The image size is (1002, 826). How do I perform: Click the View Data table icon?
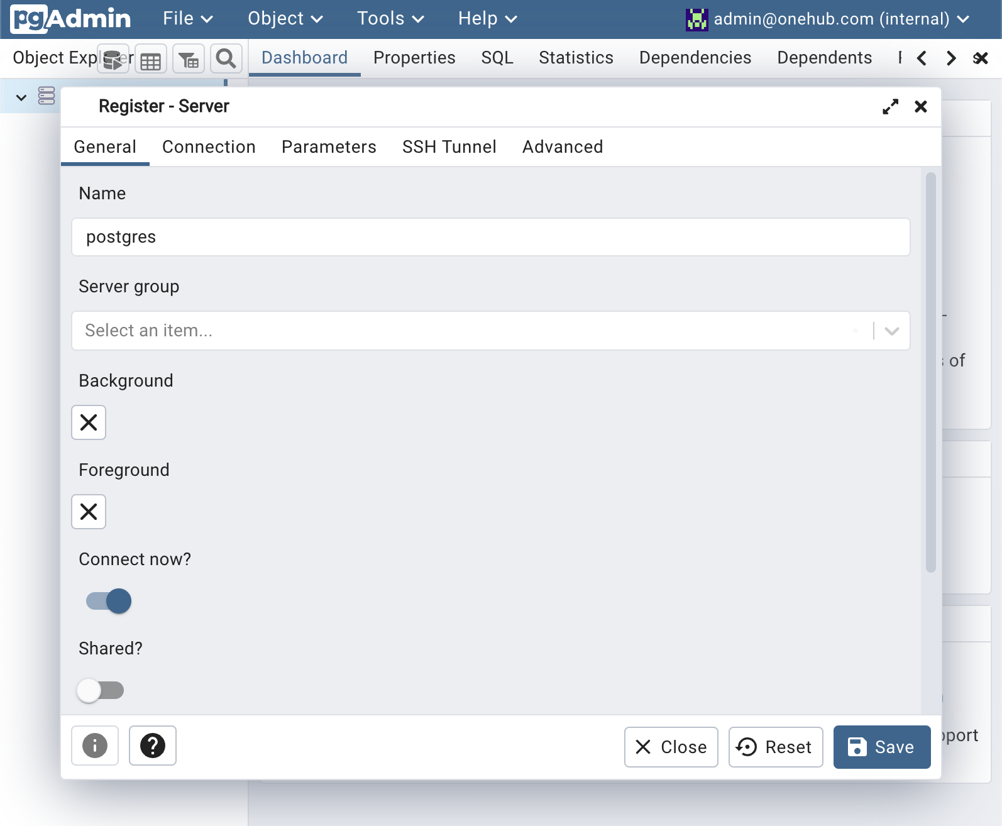[151, 59]
